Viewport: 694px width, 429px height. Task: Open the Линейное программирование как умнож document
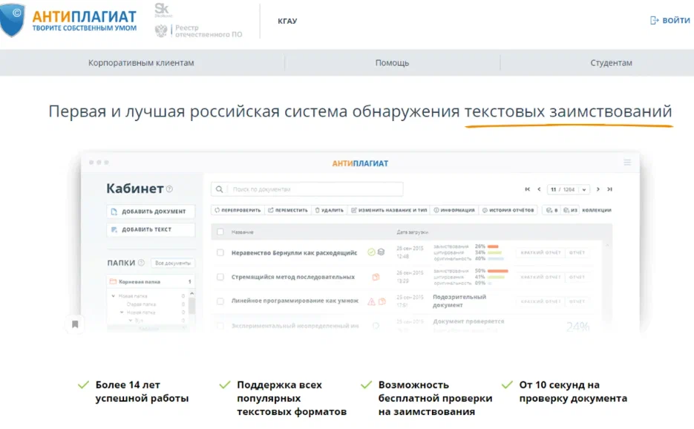click(295, 301)
